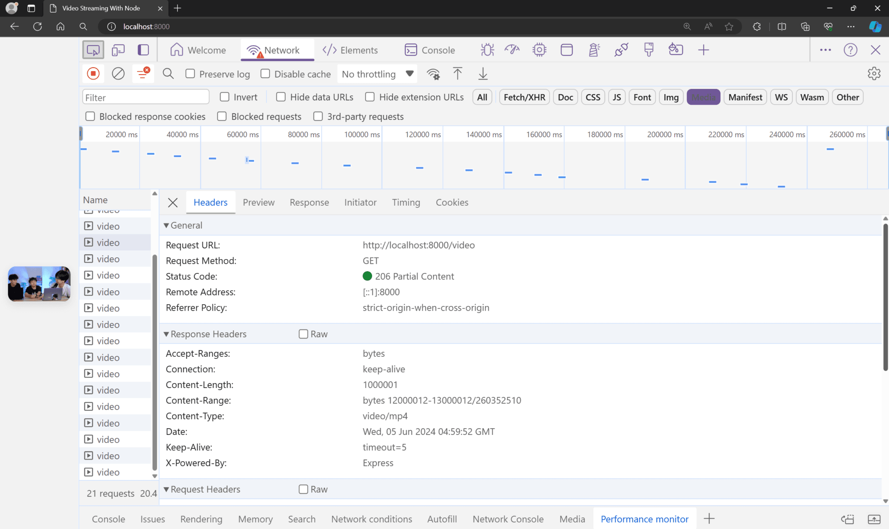Filter requests by Img type
889x529 pixels.
coord(671,97)
